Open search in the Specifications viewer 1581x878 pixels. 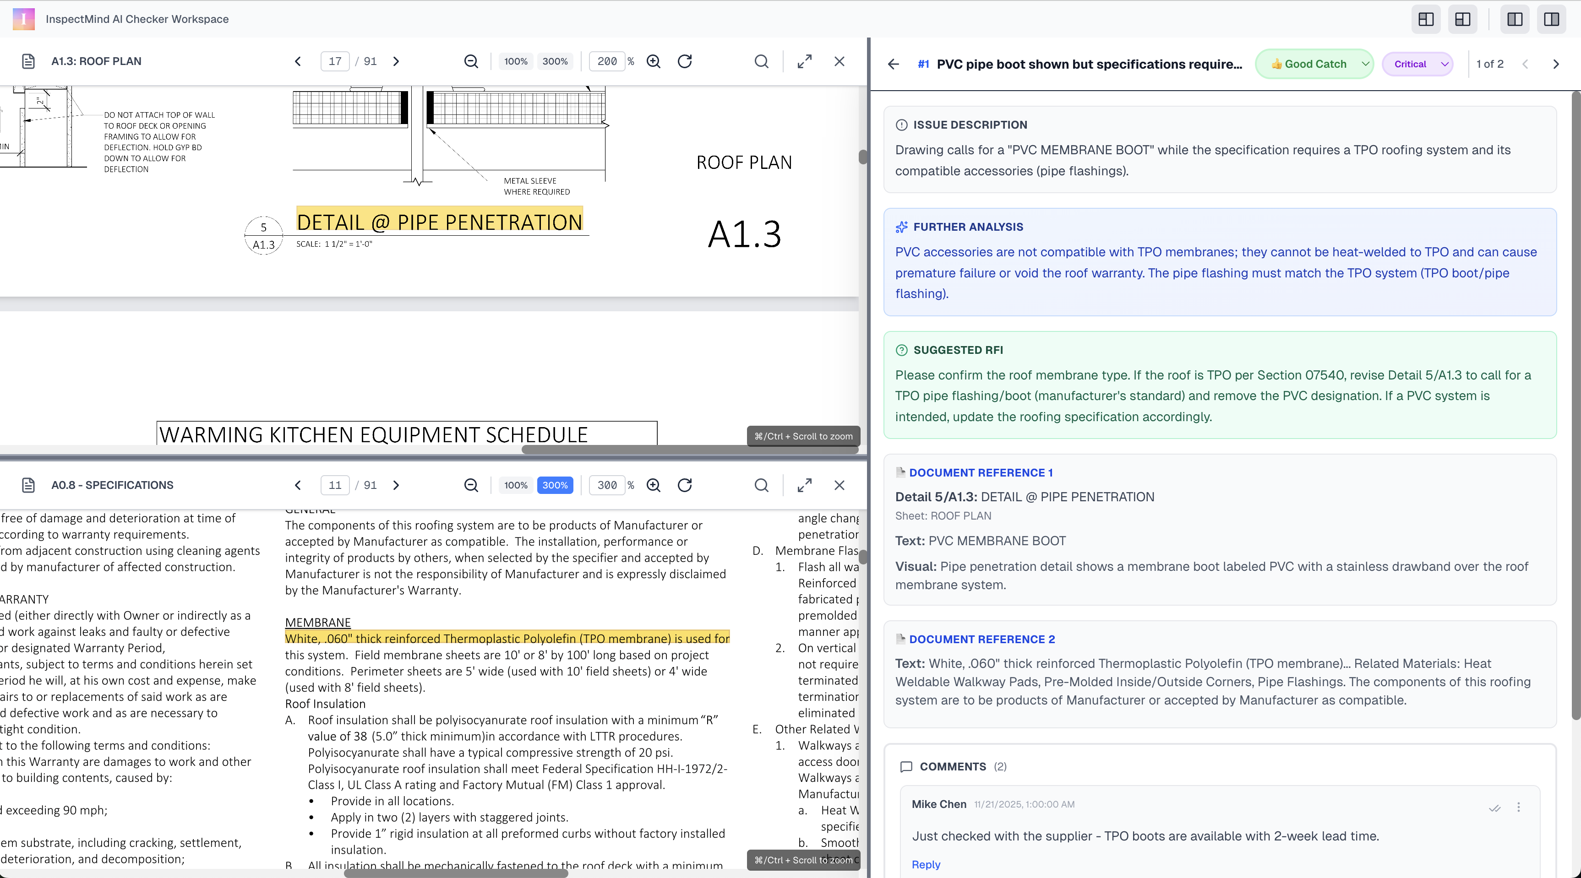(761, 485)
